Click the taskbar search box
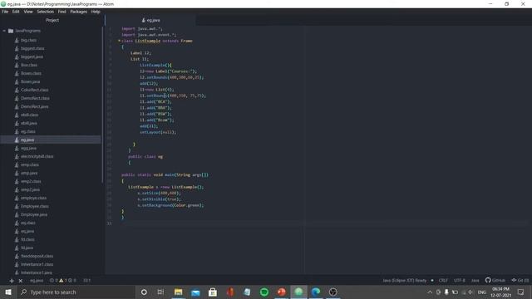Viewport: 532px width, 299px height. [76, 292]
